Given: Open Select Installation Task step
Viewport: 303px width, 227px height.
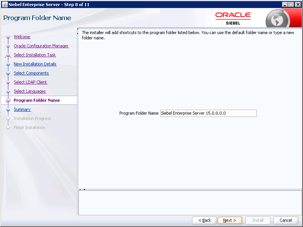Looking at the screenshot, I should (x=35, y=55).
